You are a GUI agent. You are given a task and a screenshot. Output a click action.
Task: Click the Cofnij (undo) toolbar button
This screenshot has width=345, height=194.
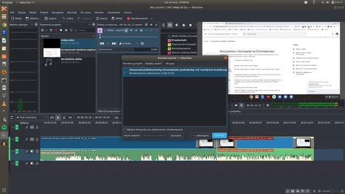tap(67, 18)
